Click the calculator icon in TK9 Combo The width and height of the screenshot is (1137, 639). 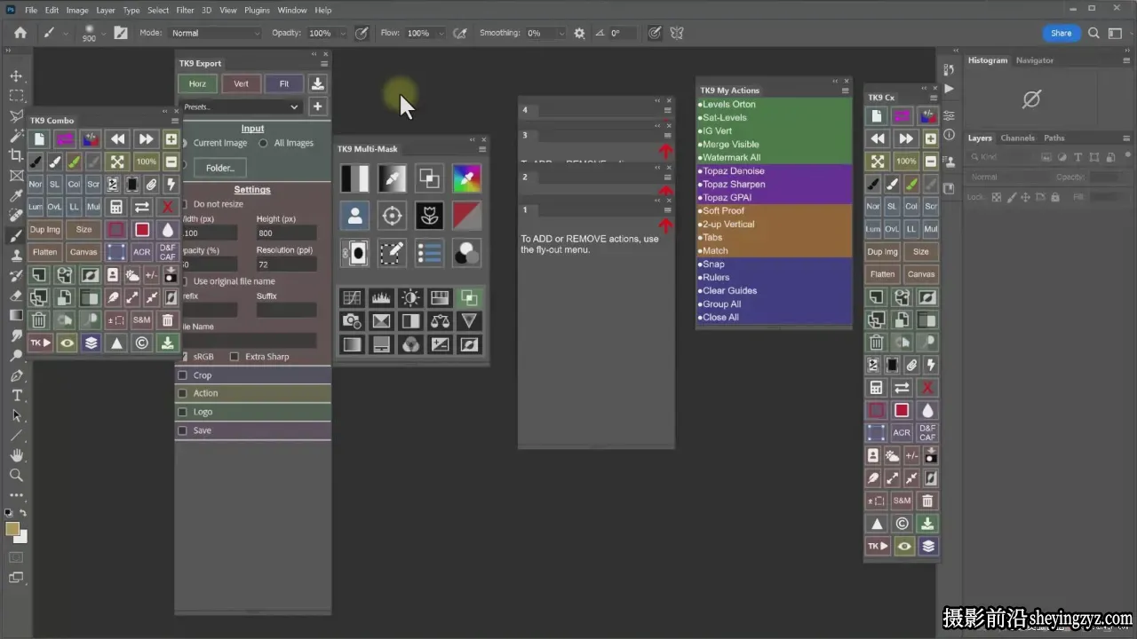[x=115, y=207]
